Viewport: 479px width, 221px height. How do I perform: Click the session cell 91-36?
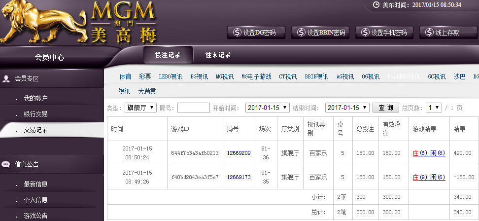pos(266,153)
